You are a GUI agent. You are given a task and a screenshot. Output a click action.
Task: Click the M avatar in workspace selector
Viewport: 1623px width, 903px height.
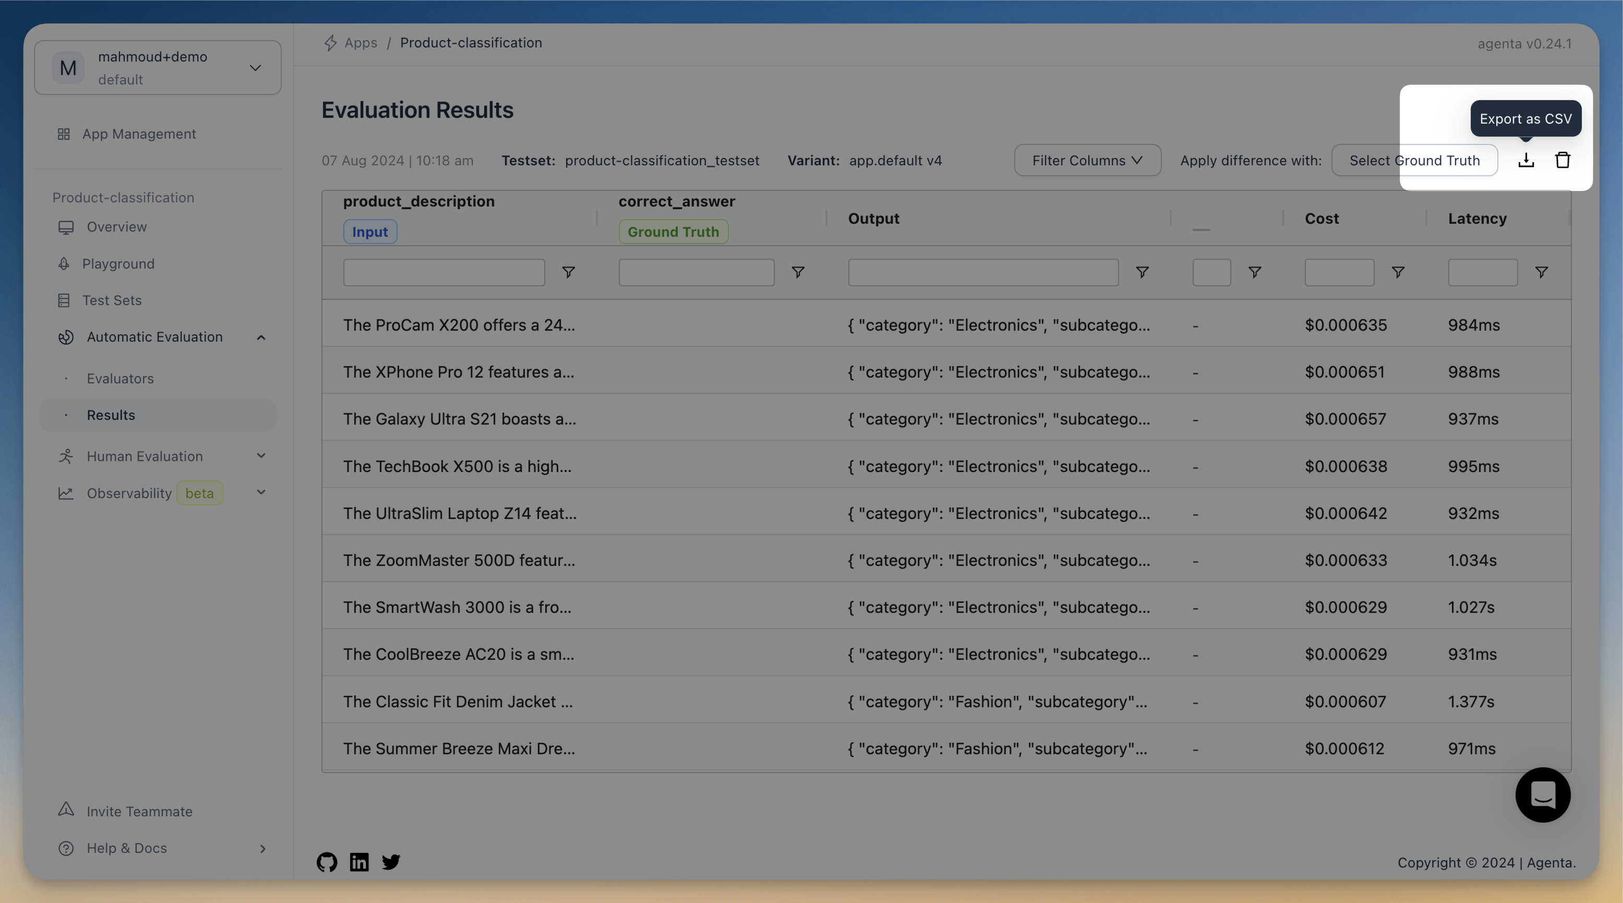[68, 68]
